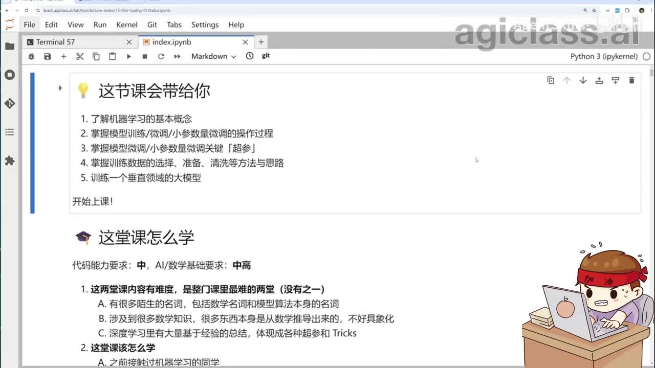Viewport: 655px width, 368px height.
Task: Reload the browser page
Action: pyautogui.click(x=27, y=10)
